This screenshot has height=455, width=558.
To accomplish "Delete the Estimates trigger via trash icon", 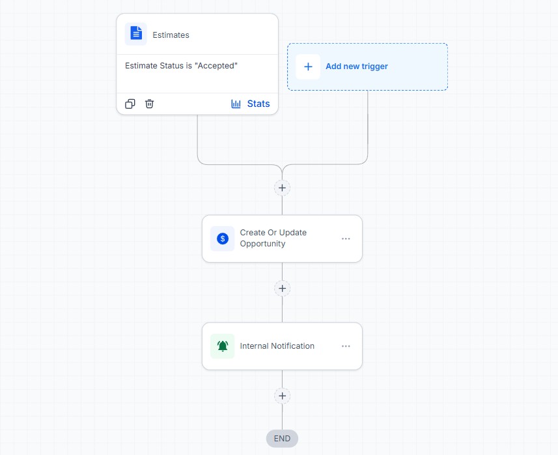I will coord(149,104).
